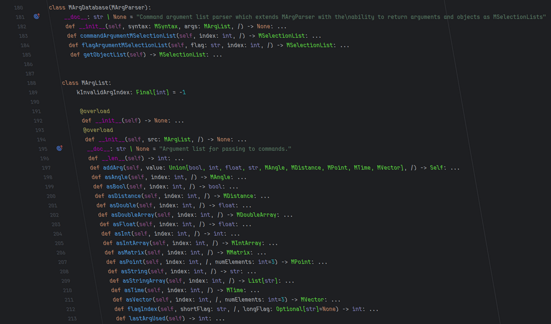Click the asTime method name
The height and width of the screenshot is (324, 551).
pyautogui.click(x=134, y=291)
